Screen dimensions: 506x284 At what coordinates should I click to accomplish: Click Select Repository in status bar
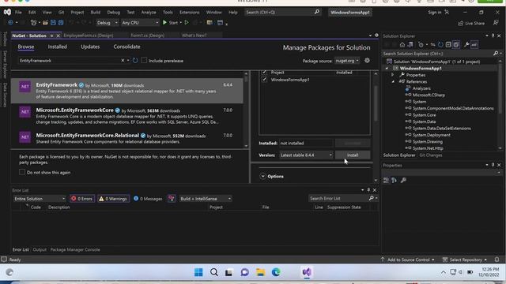point(465,260)
